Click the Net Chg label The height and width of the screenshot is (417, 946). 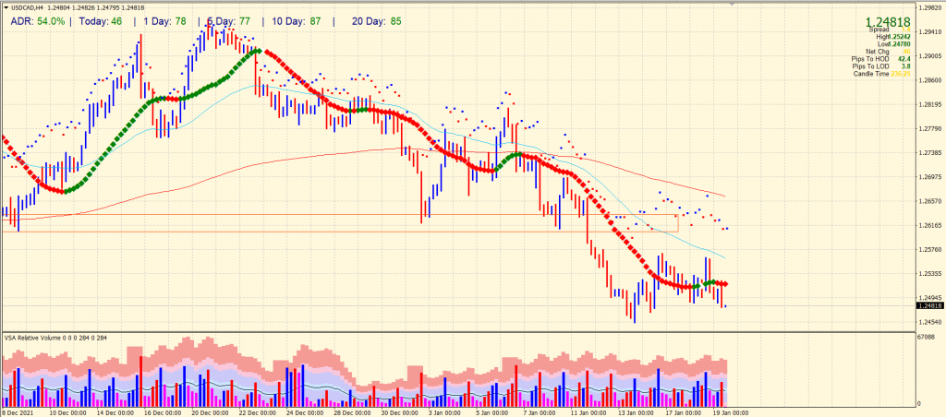878,52
